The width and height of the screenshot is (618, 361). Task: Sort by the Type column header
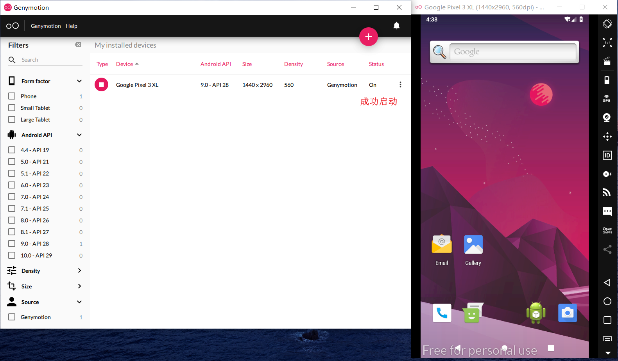(x=102, y=64)
